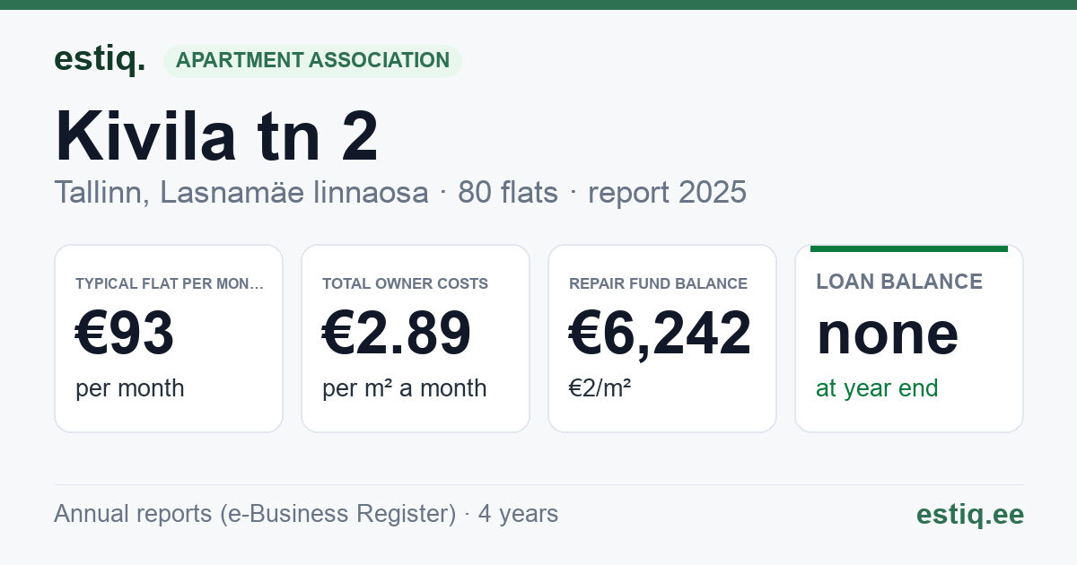The height and width of the screenshot is (565, 1077).
Task: Click the €2.89 value
Action: (397, 333)
